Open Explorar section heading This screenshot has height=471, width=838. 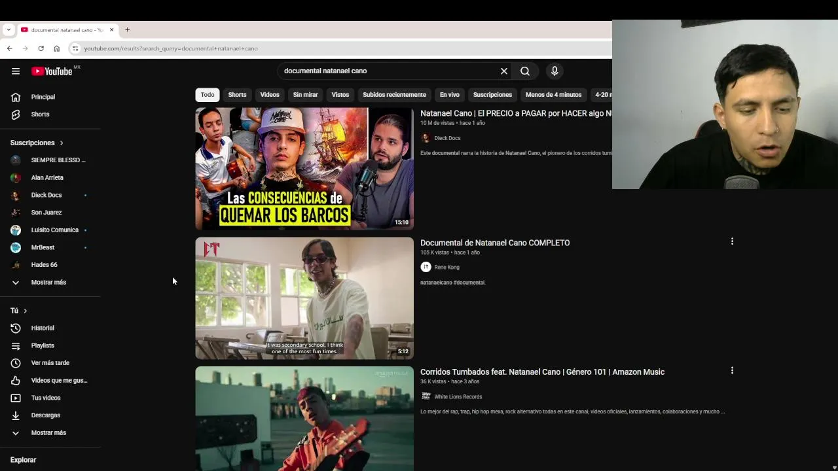pyautogui.click(x=23, y=460)
